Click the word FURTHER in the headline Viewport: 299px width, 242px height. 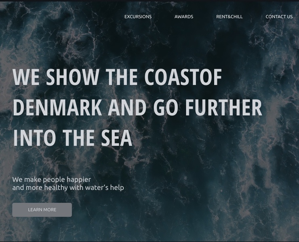click(224, 107)
